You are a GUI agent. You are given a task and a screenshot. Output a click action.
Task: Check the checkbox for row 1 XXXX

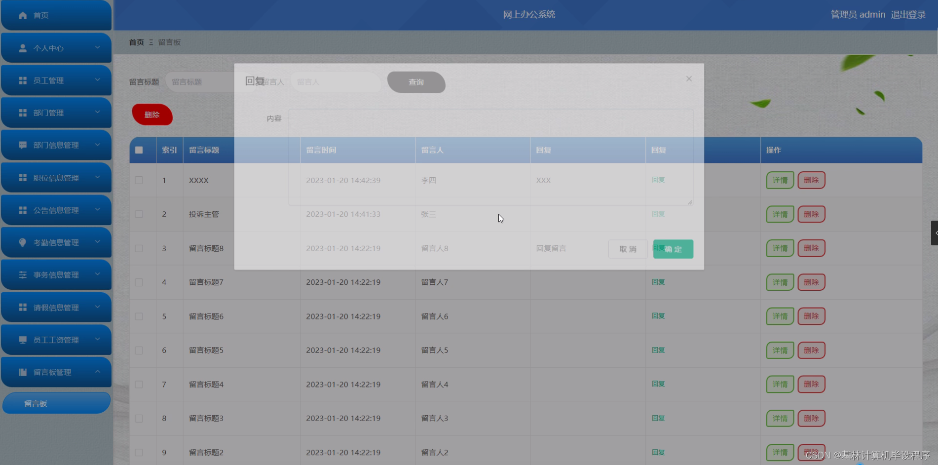139,180
